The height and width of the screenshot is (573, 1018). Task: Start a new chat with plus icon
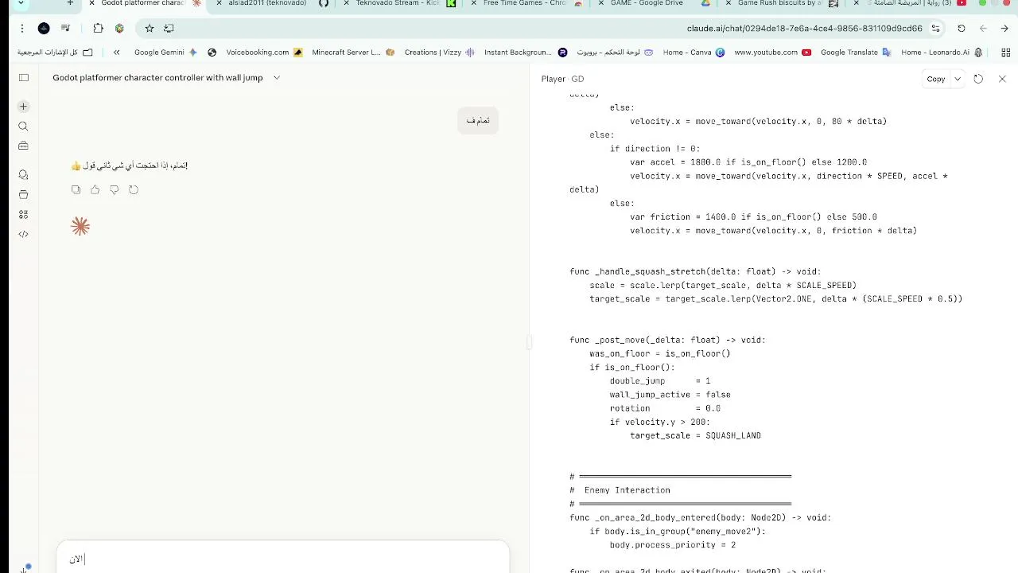(x=23, y=107)
